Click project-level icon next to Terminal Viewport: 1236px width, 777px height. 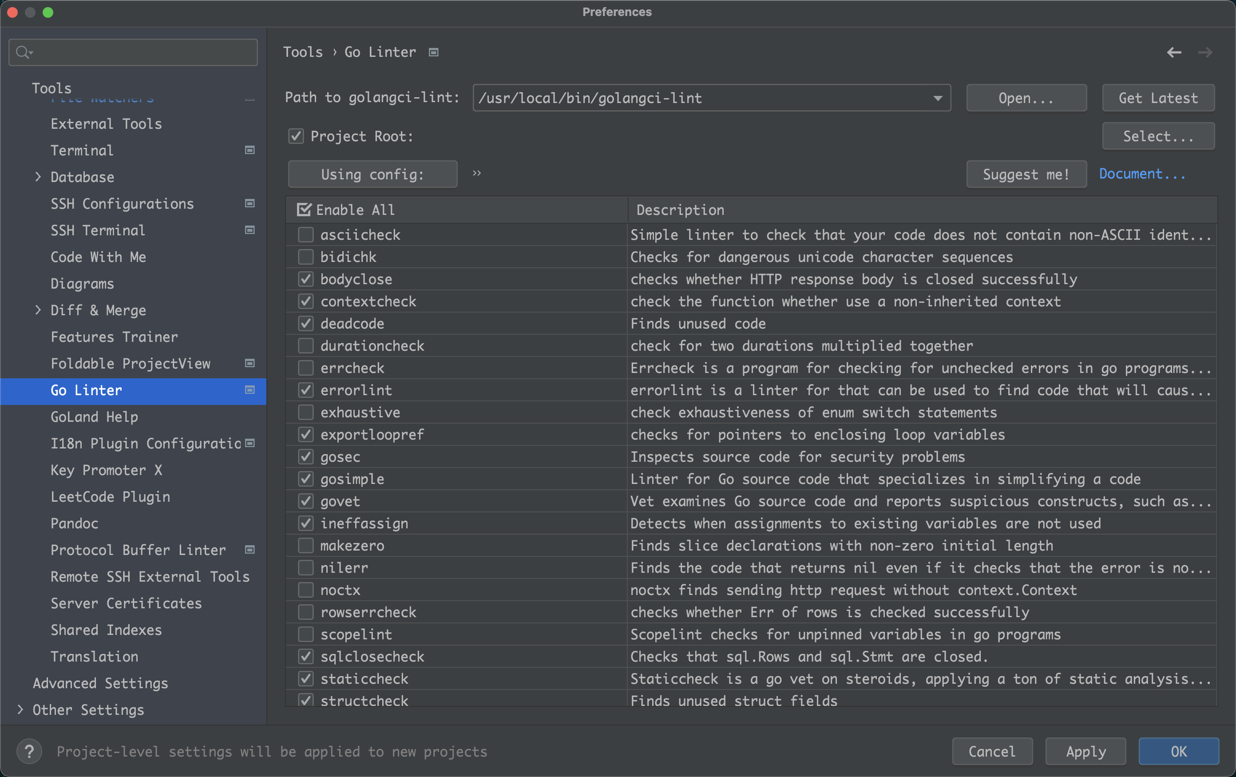pos(250,151)
